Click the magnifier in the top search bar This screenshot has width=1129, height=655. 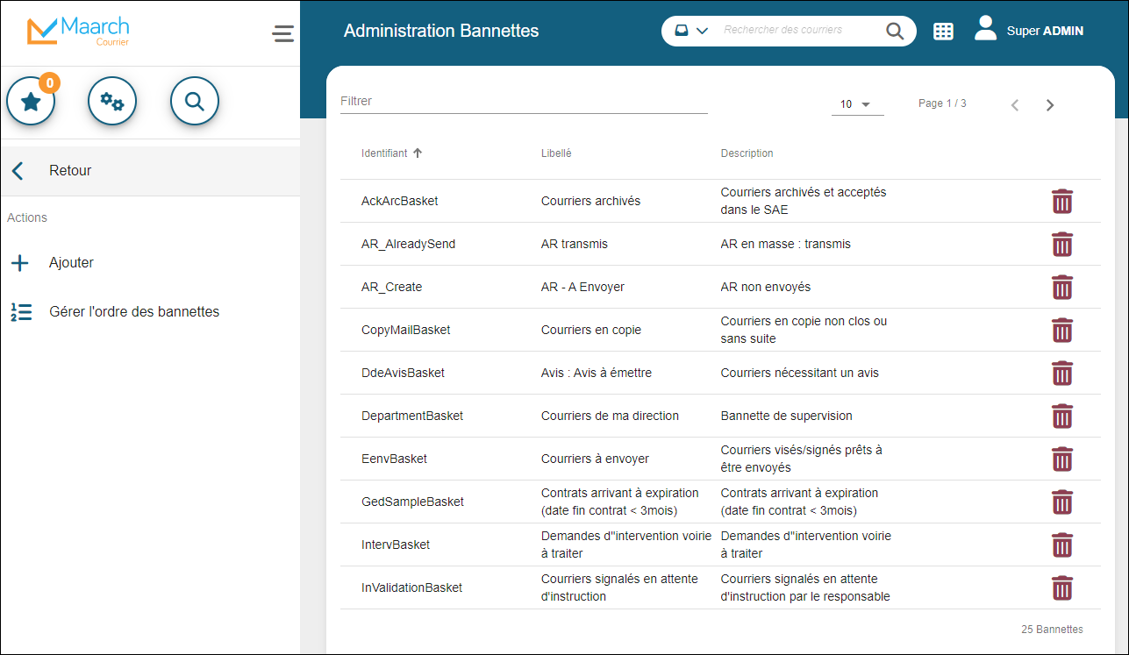click(894, 32)
